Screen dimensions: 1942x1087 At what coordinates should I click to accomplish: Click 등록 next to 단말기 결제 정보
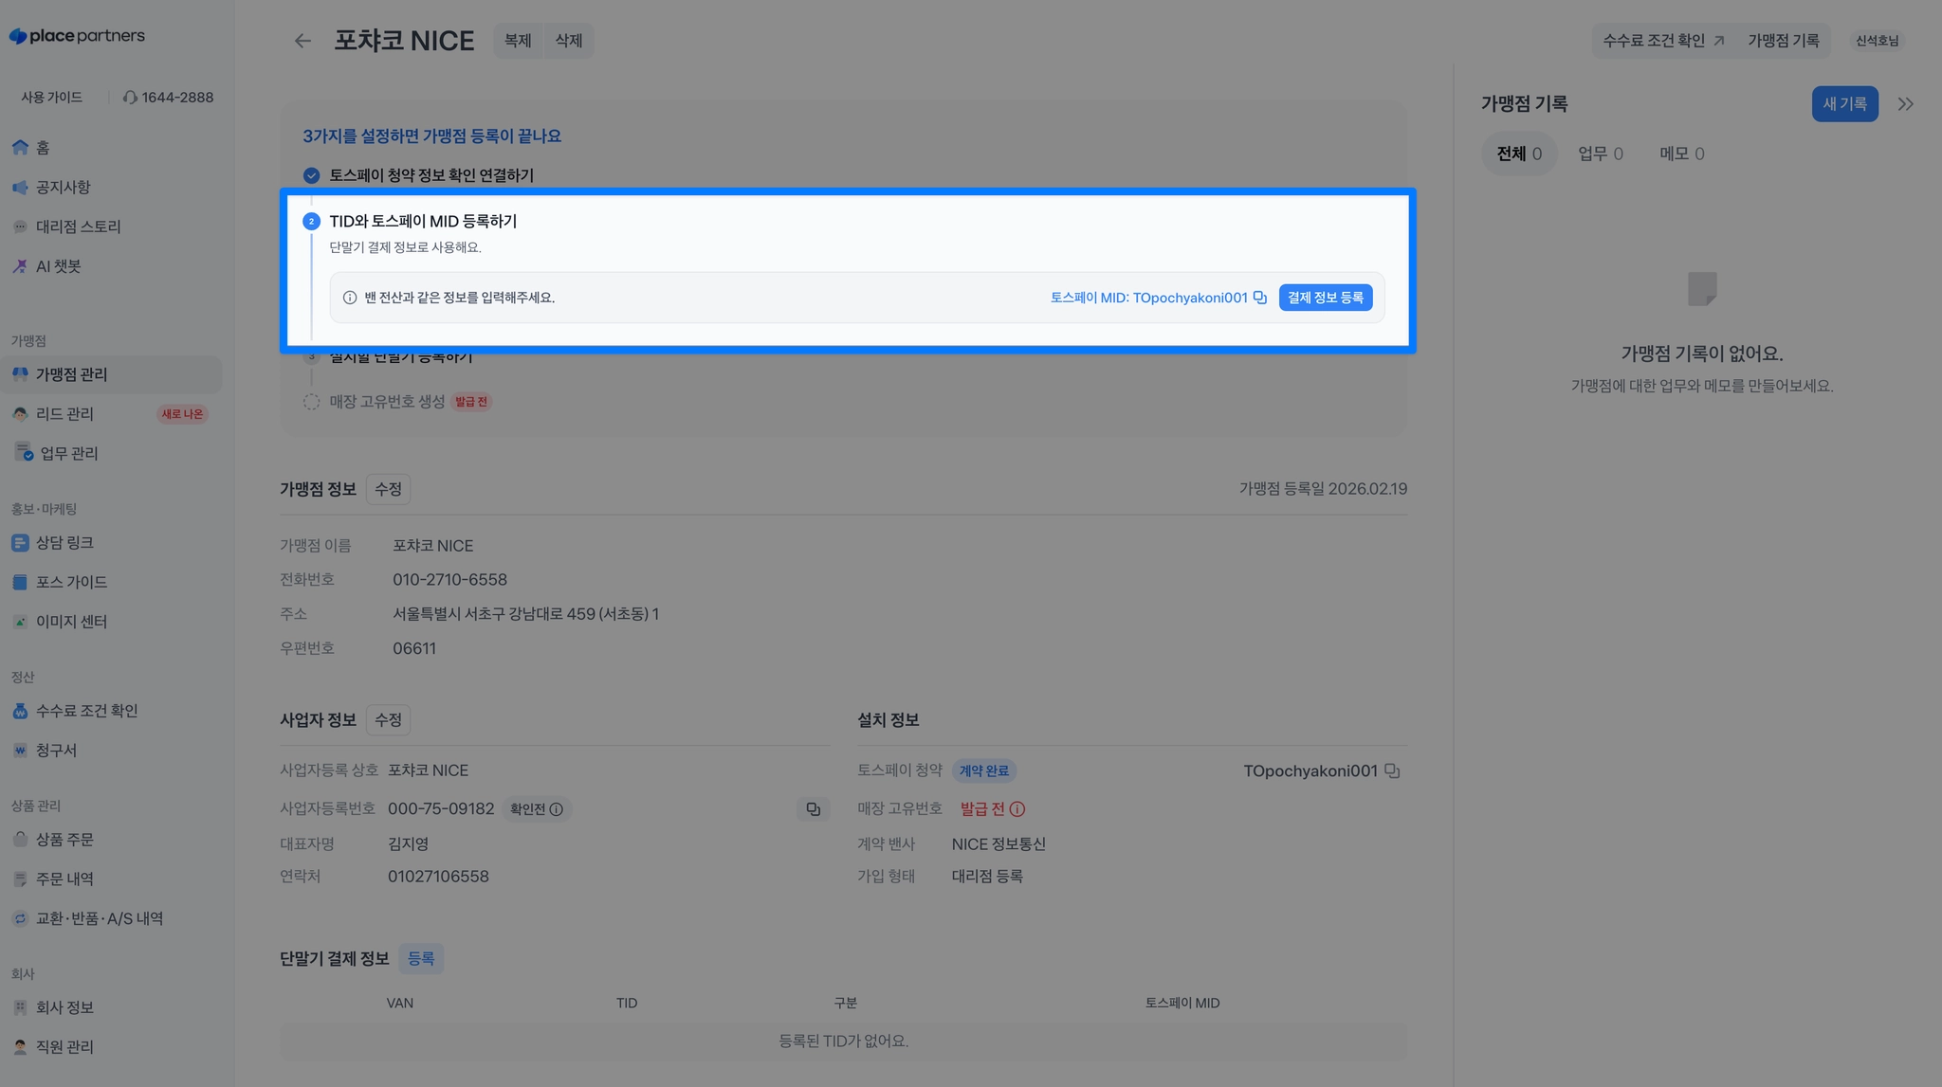(421, 958)
